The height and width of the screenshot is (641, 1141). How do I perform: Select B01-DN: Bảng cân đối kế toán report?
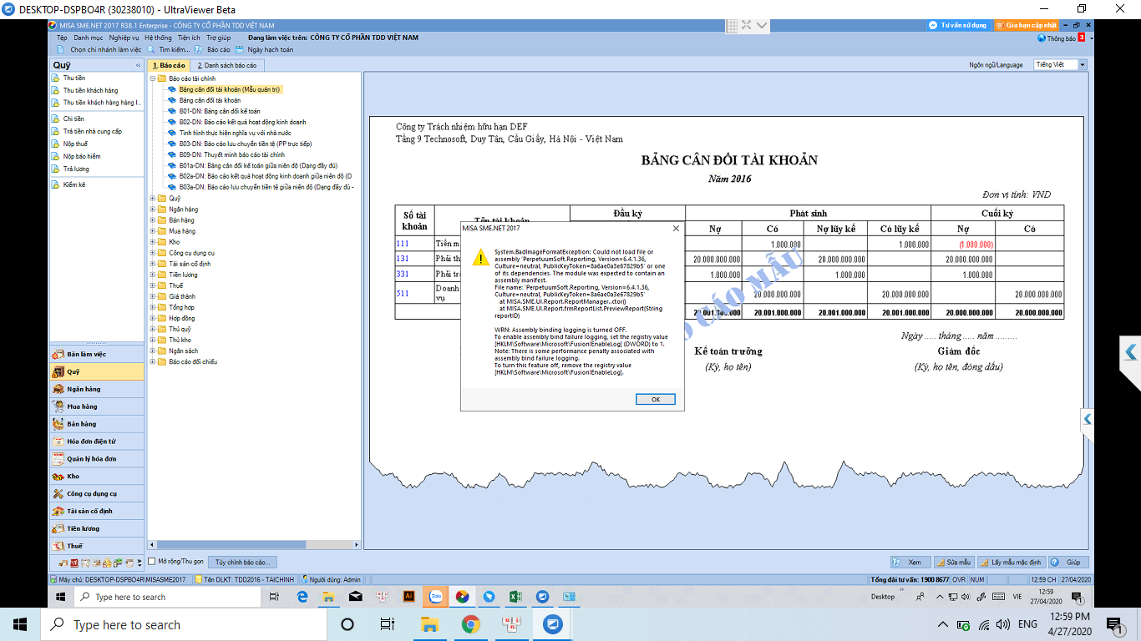tap(220, 111)
